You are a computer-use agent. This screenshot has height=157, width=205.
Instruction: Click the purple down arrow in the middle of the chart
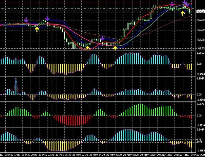tap(102, 38)
